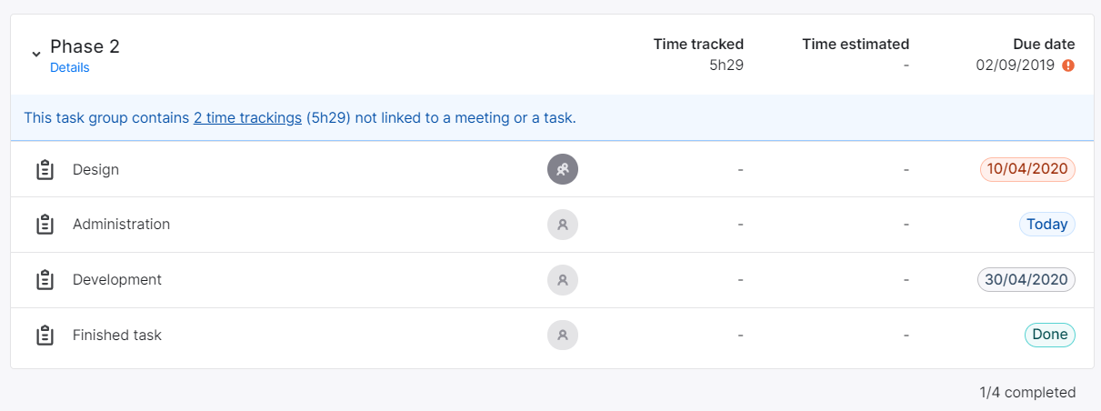Click the Administration task clipboard icon
Viewport: 1101px width, 411px height.
45,225
